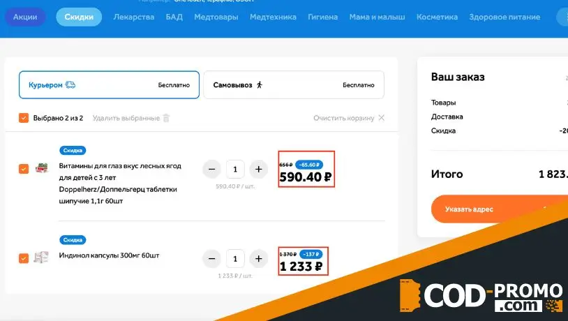This screenshot has width=568, height=321.
Task: Click Ваш заказ heading
Action: coord(458,77)
